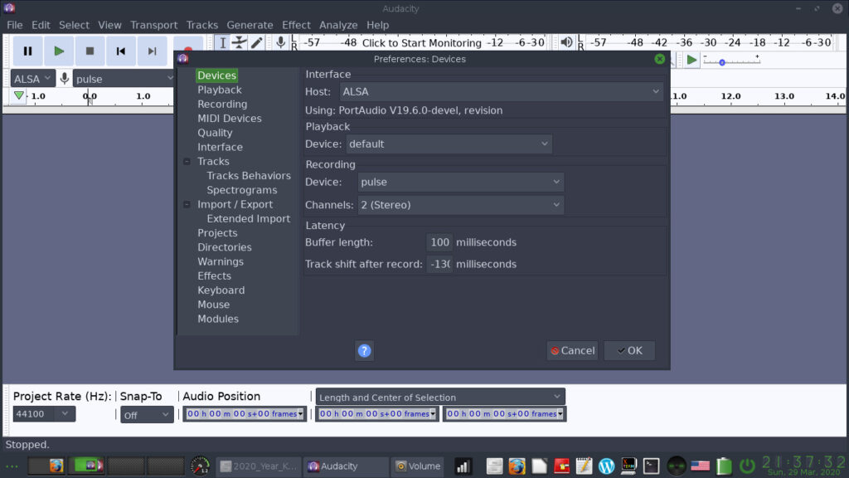
Task: Click the Track shift after record field
Action: point(439,264)
